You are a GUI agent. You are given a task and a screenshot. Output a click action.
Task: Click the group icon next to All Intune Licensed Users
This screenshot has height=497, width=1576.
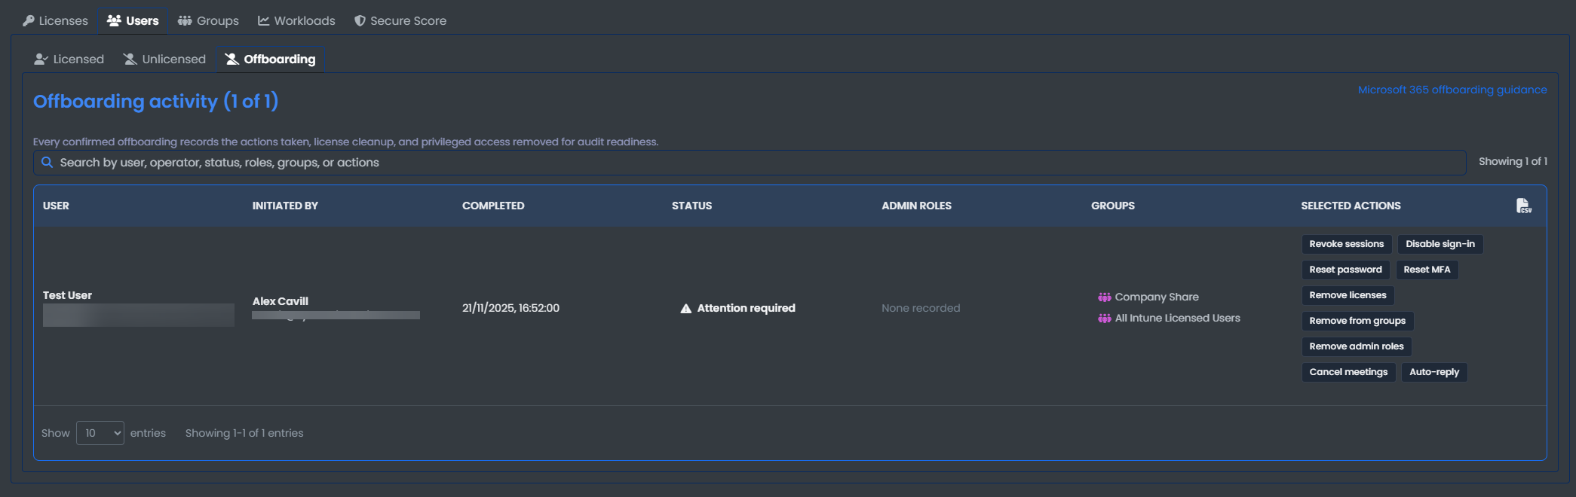tap(1104, 319)
